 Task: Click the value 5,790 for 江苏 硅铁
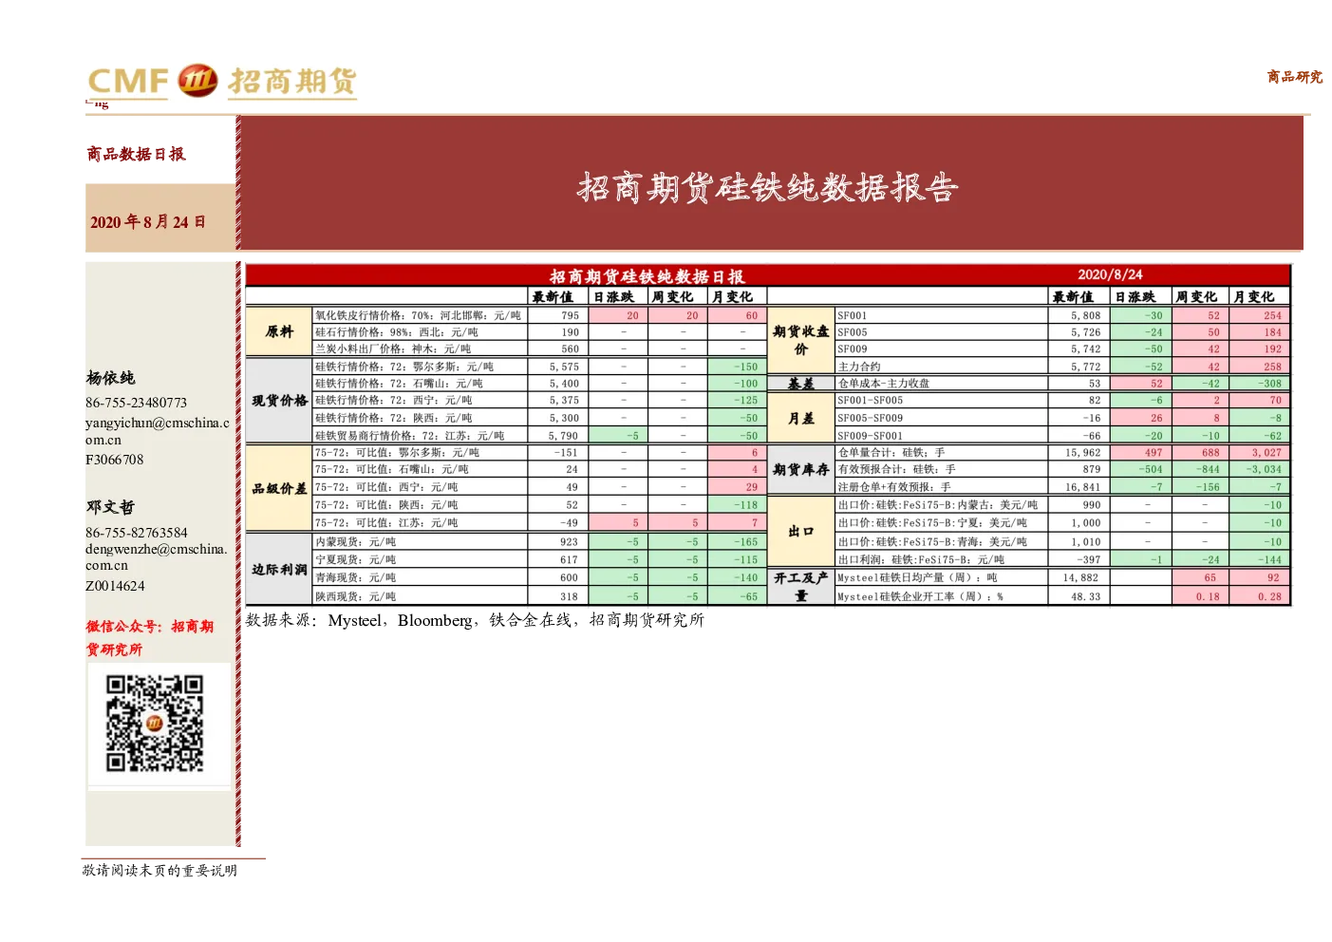tap(564, 435)
